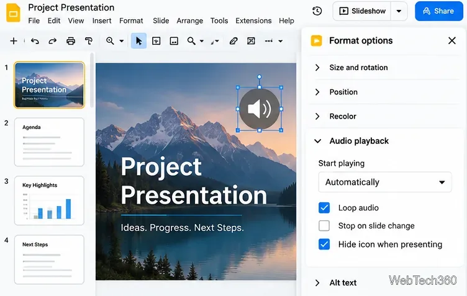Uncheck the Loop audio checkbox
467x296 pixels.
(x=324, y=208)
